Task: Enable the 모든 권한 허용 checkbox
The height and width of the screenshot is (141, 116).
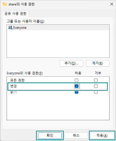Action: coord(76,80)
